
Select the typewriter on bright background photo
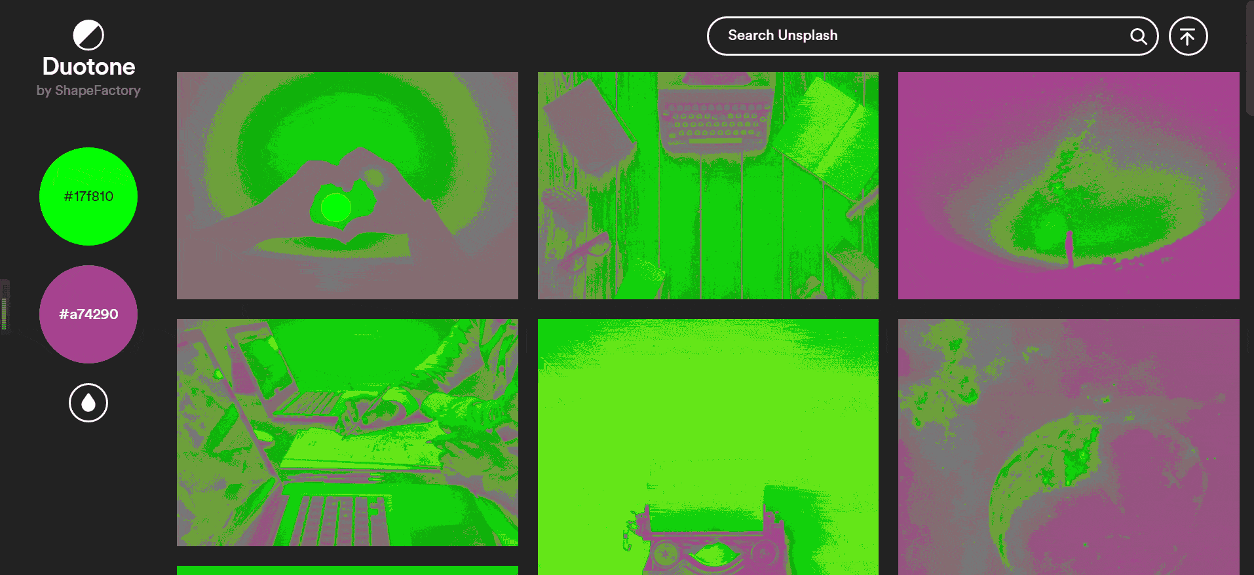708,447
